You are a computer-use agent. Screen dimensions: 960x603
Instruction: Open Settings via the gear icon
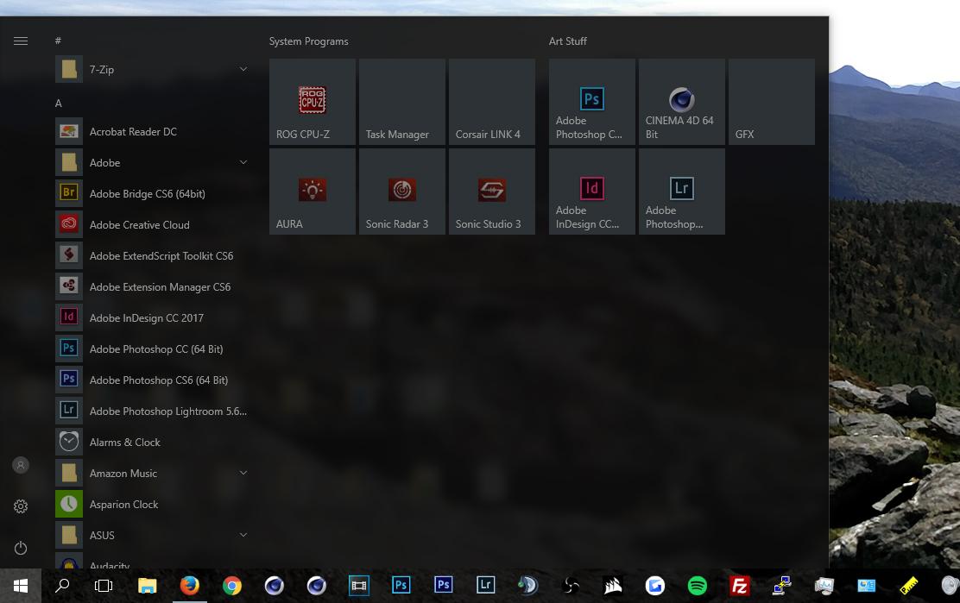(21, 506)
